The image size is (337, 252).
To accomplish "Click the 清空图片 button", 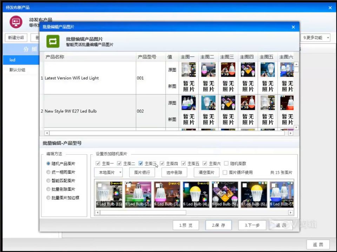I will click(x=206, y=172).
